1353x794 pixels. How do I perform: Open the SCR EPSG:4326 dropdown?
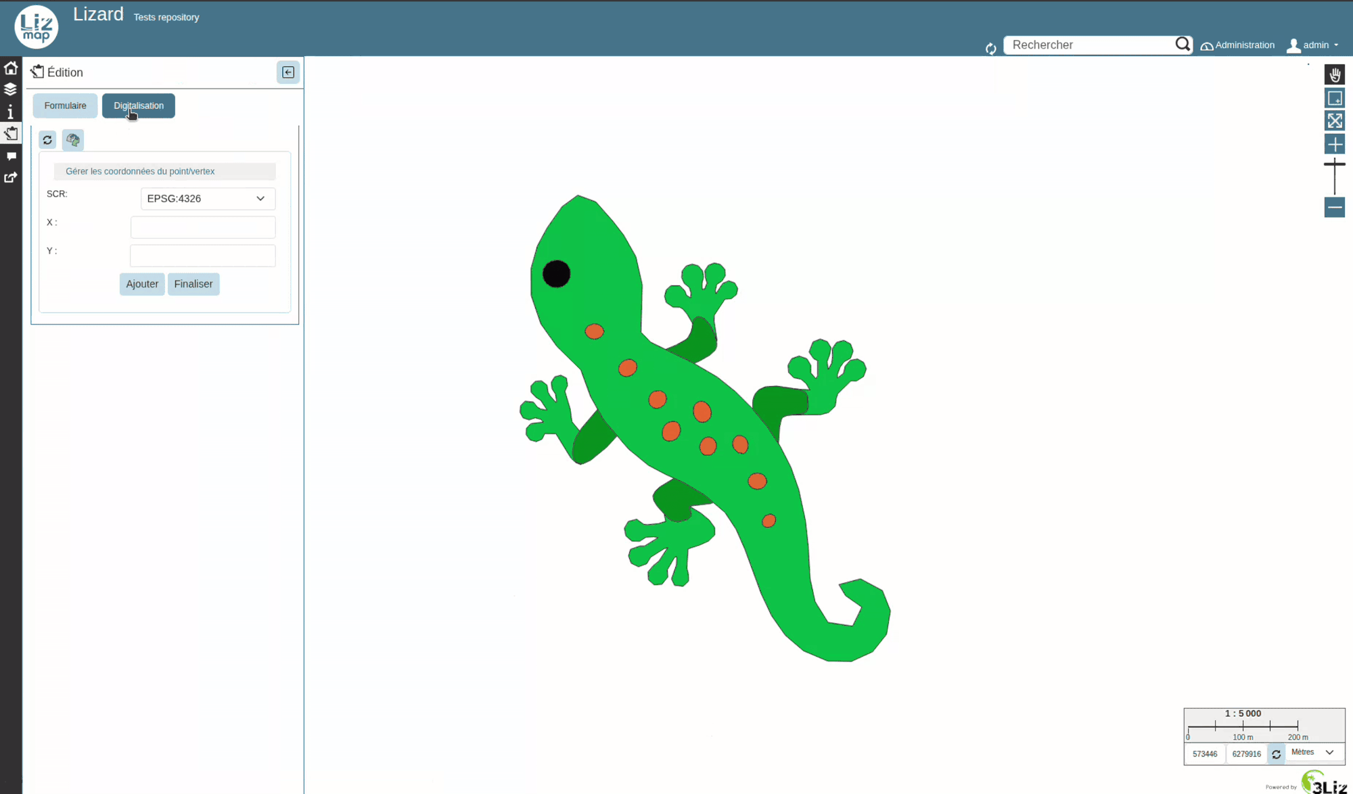pyautogui.click(x=208, y=198)
